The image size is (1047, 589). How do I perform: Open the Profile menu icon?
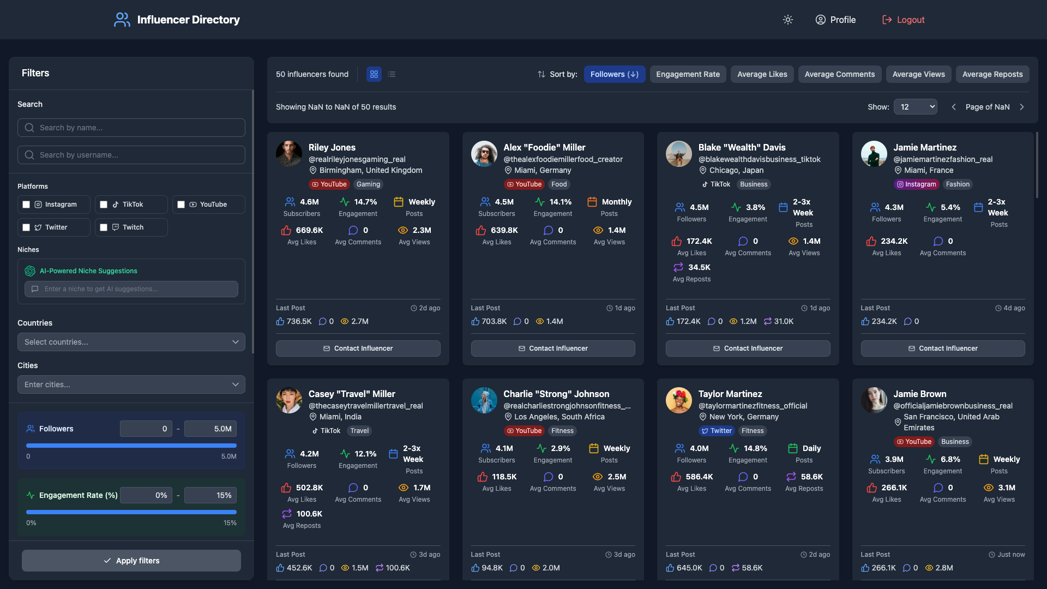point(820,20)
